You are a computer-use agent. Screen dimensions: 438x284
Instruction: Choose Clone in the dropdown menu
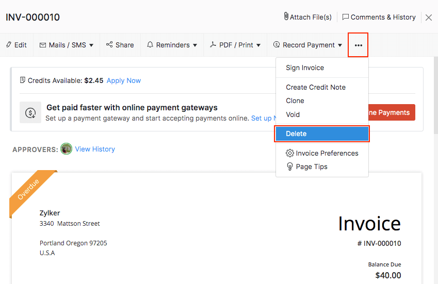pos(295,101)
